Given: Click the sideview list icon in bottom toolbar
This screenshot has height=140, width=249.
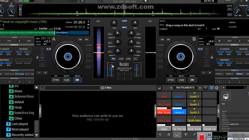Looking at the screenshot, I should [160, 135].
